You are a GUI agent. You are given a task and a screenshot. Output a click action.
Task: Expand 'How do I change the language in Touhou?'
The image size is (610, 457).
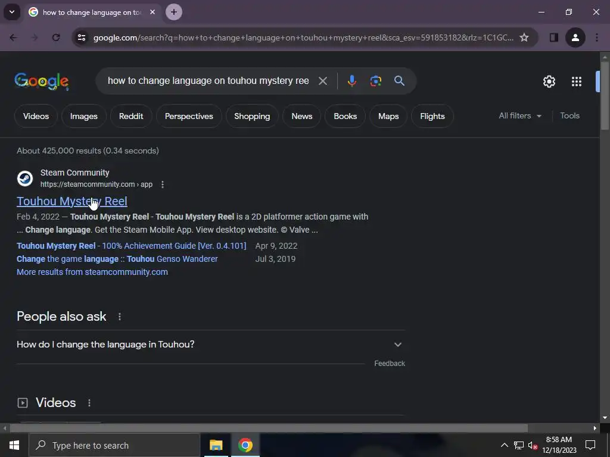[x=211, y=345]
